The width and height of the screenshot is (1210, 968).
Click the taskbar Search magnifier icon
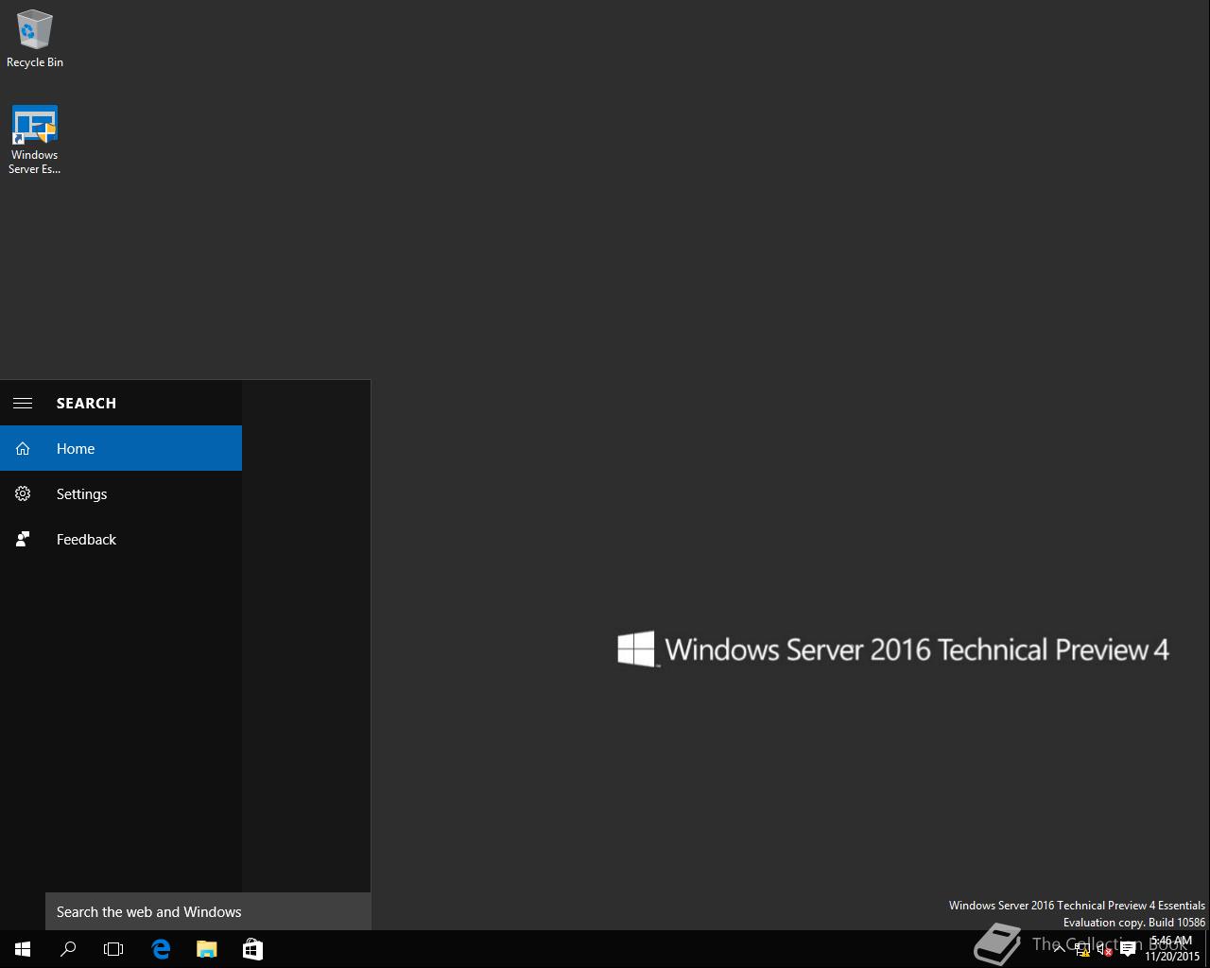68,949
